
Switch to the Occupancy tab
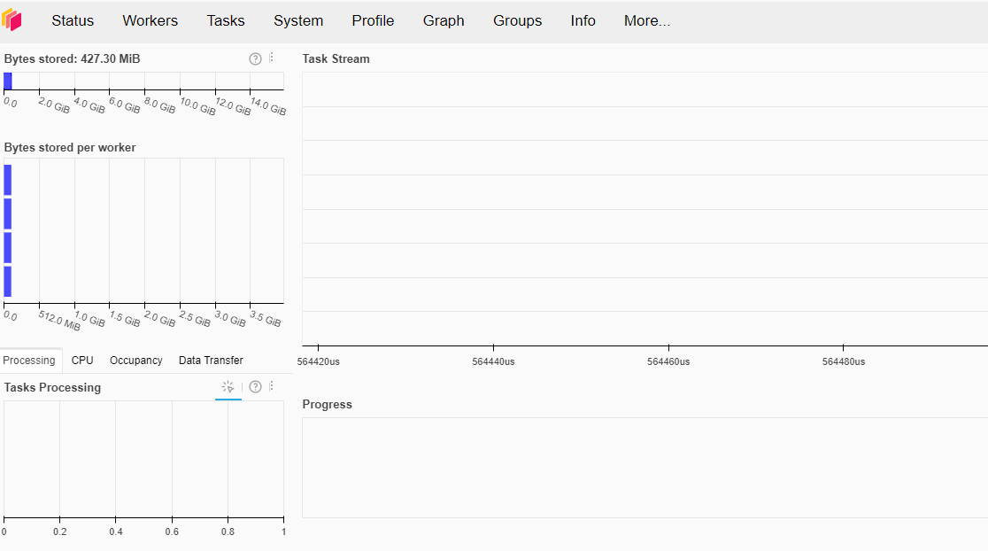(136, 360)
